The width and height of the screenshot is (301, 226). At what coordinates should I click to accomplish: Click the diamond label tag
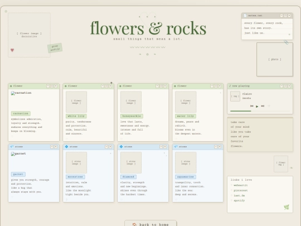click(128, 177)
